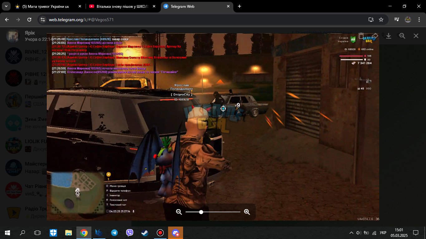Delete the image with the trash icon

click(x=361, y=36)
